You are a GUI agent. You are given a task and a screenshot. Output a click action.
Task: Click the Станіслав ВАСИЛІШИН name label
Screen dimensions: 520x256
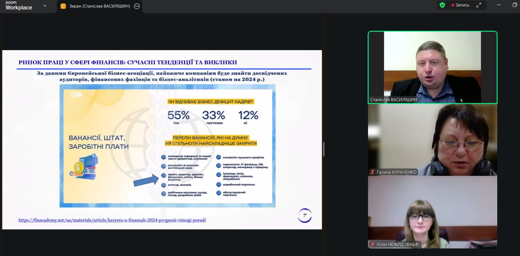(394, 100)
